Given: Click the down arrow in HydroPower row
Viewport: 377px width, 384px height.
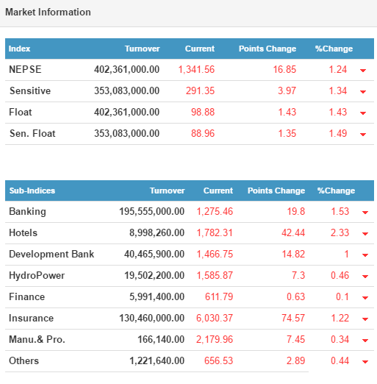Looking at the screenshot, I should point(365,277).
